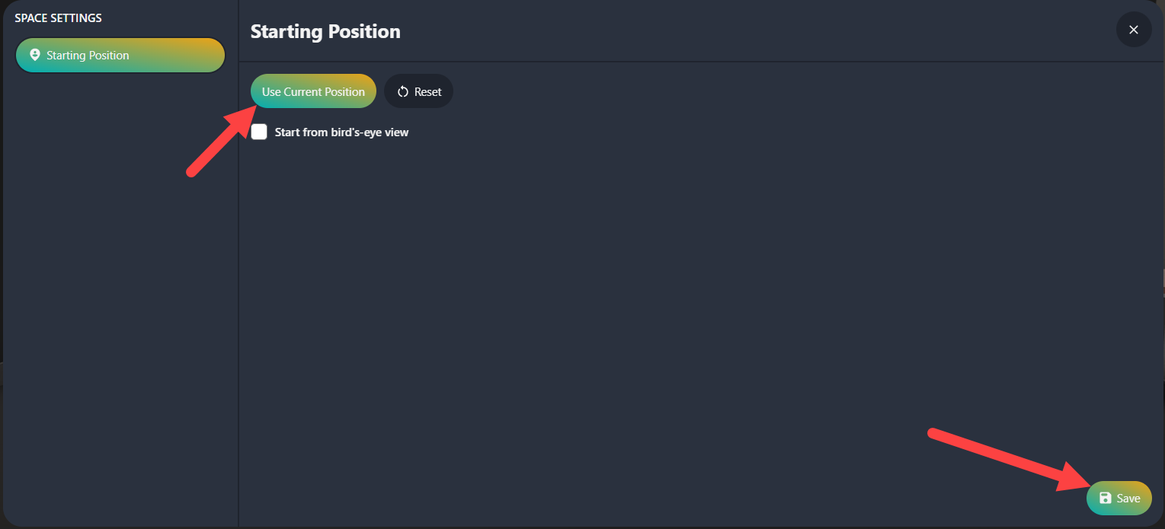
Task: Open the Starting Position sidebar section
Action: [120, 55]
